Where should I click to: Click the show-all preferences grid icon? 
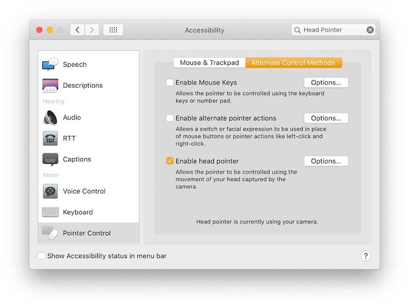(113, 30)
